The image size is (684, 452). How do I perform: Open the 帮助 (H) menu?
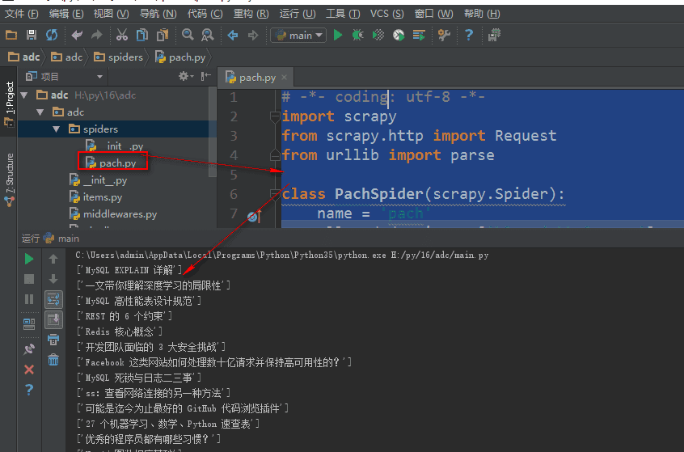(482, 14)
